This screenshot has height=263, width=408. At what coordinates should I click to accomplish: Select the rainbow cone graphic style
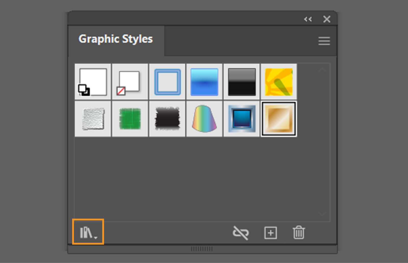204,119
